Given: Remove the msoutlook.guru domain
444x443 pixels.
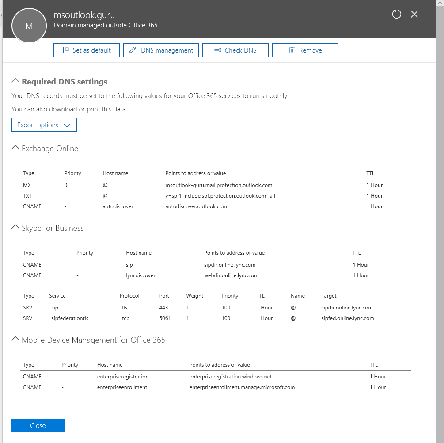Looking at the screenshot, I should (305, 50).
